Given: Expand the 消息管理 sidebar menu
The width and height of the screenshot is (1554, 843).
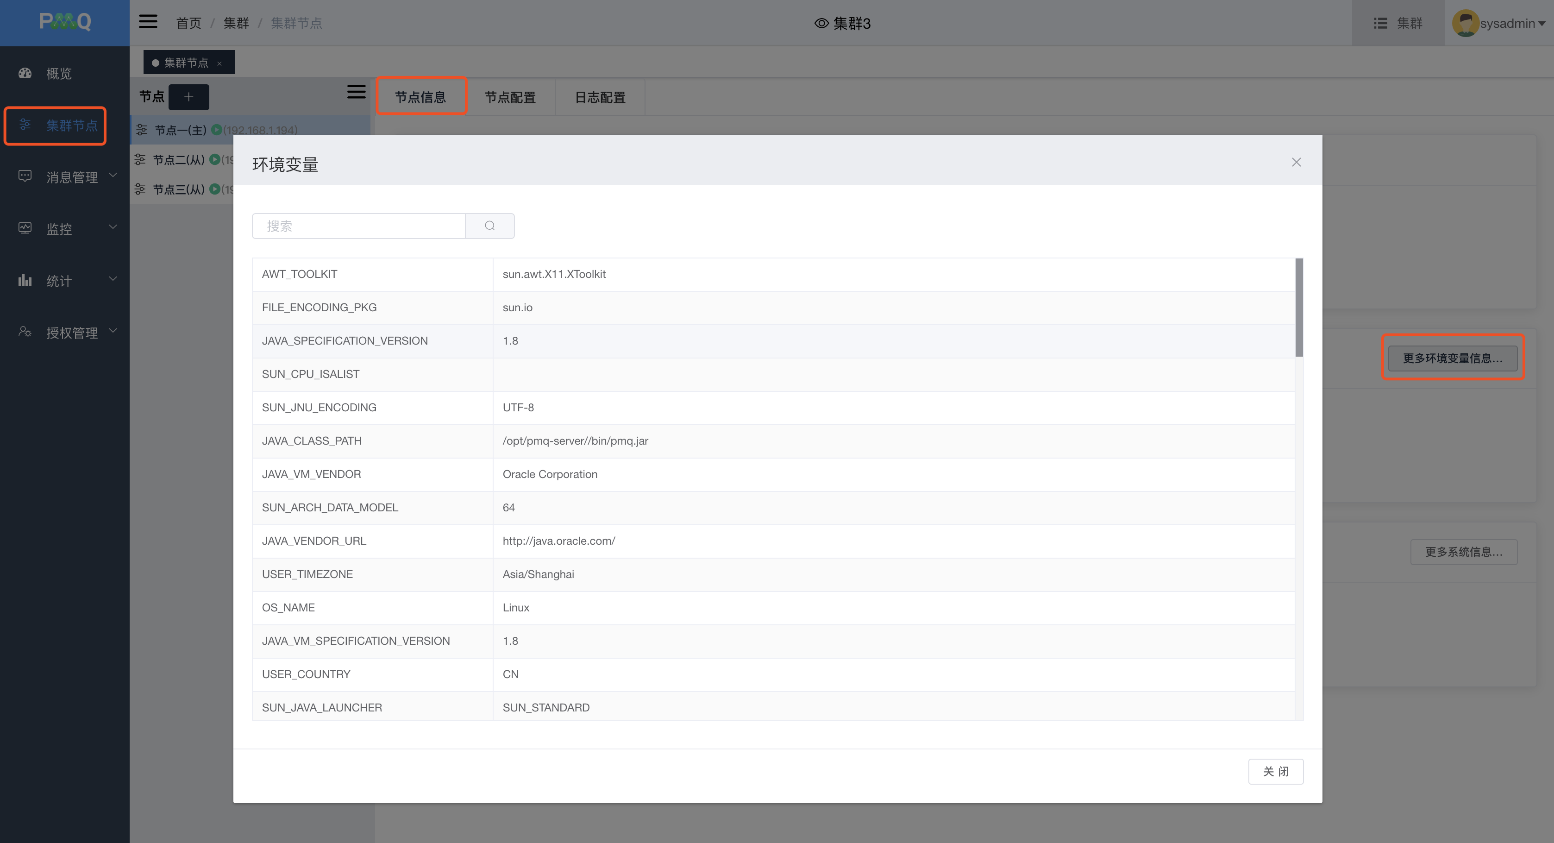Looking at the screenshot, I should click(71, 177).
